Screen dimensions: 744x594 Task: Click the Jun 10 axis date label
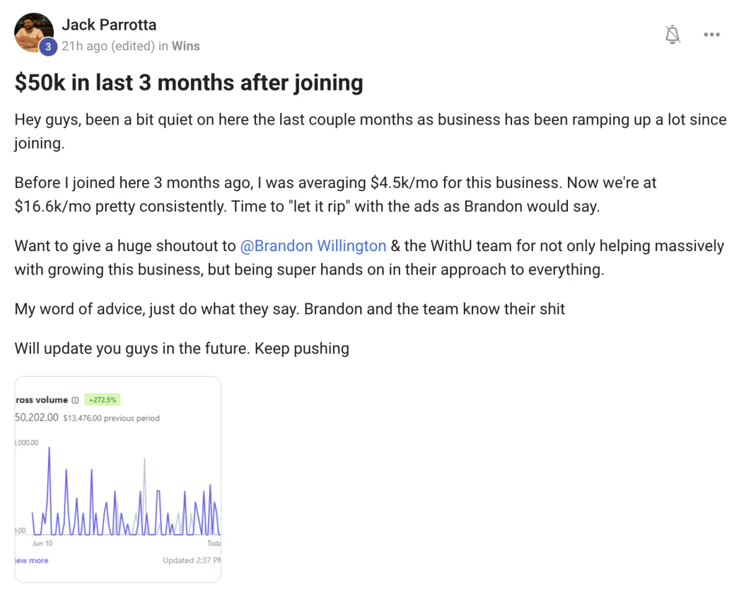tap(43, 543)
